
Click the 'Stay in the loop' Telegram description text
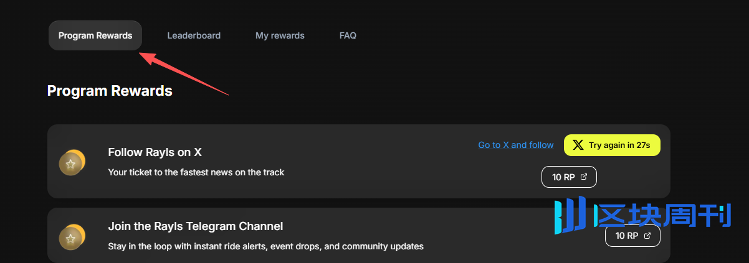click(265, 246)
